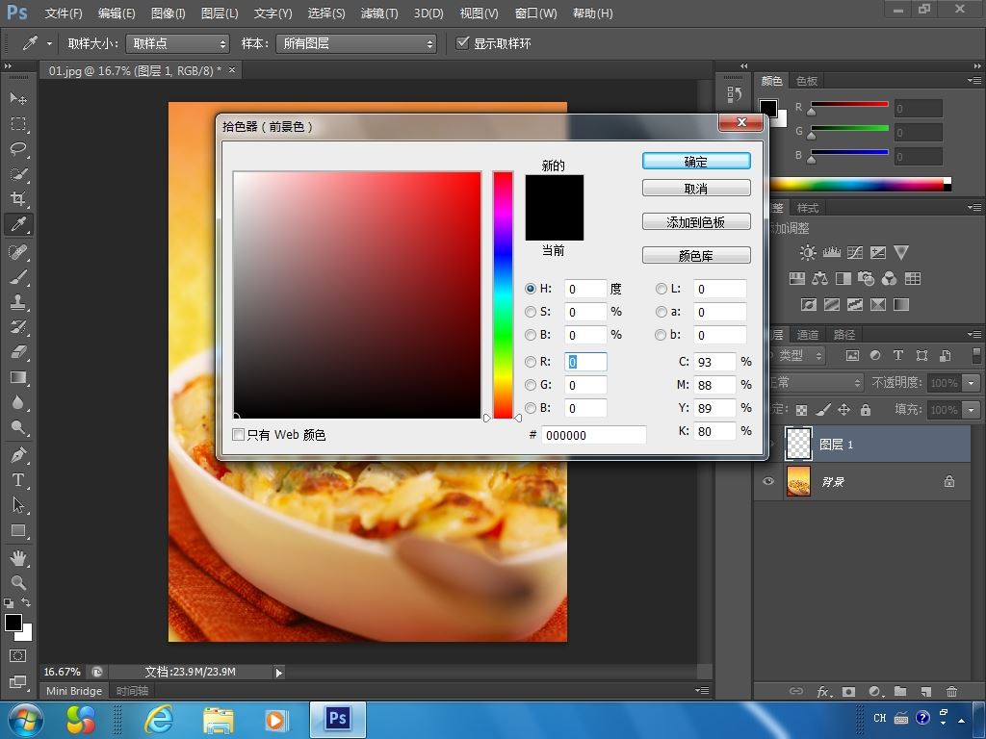Image resolution: width=986 pixels, height=739 pixels.
Task: Select the Hand tool
Action: 18,558
